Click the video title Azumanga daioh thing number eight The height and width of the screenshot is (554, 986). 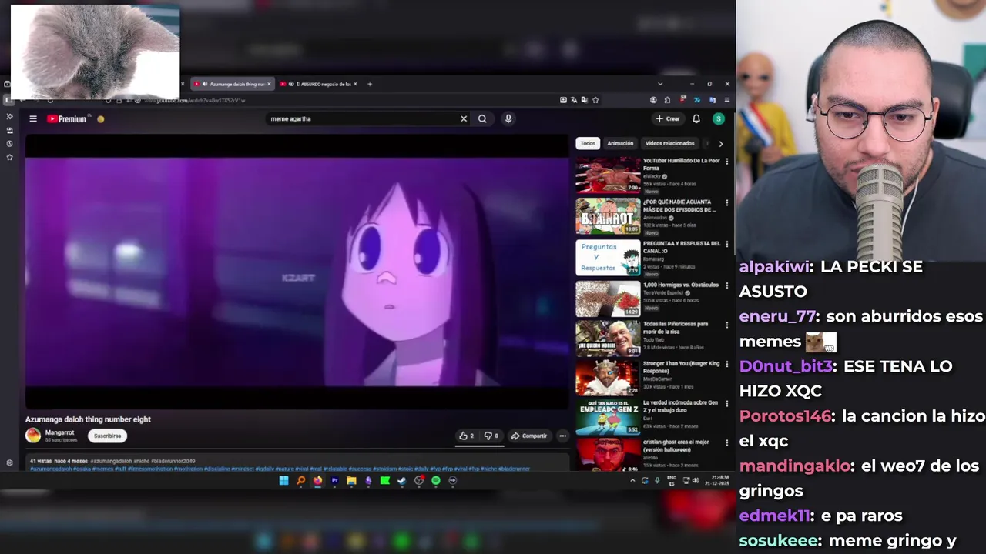88,419
